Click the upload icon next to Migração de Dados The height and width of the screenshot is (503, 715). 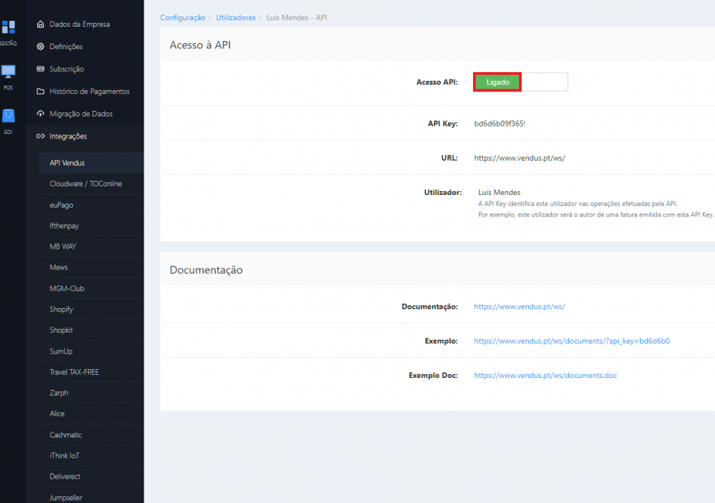point(41,113)
